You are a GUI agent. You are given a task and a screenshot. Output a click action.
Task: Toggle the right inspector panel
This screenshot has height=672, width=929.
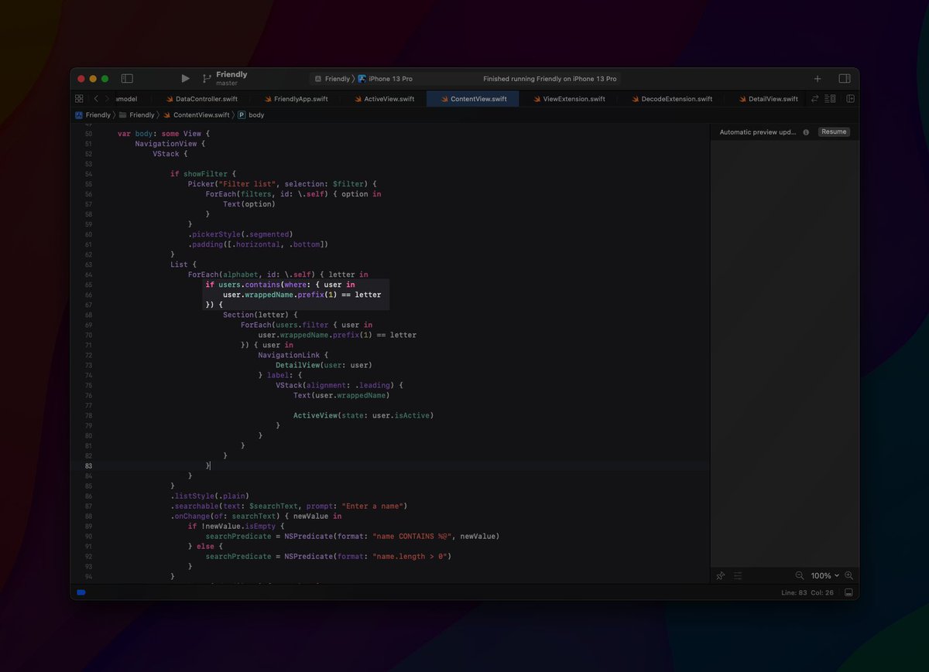(845, 79)
